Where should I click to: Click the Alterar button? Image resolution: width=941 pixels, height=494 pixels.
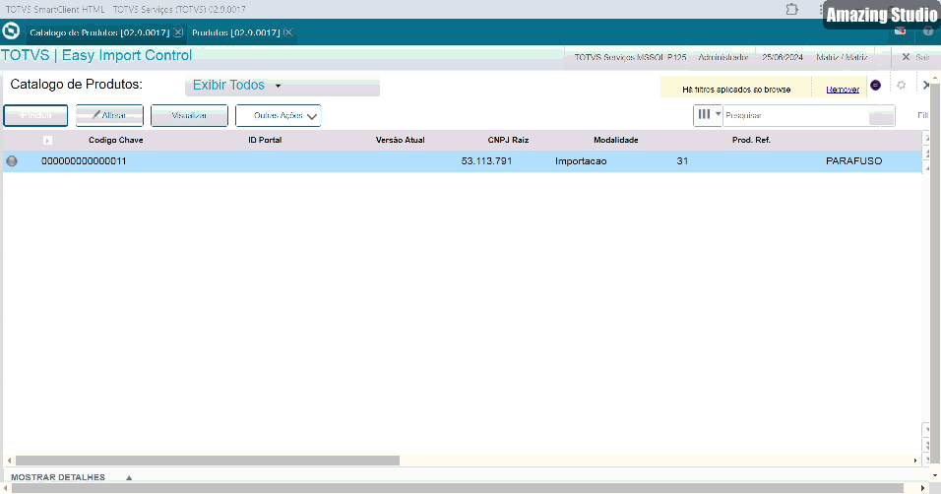(109, 115)
